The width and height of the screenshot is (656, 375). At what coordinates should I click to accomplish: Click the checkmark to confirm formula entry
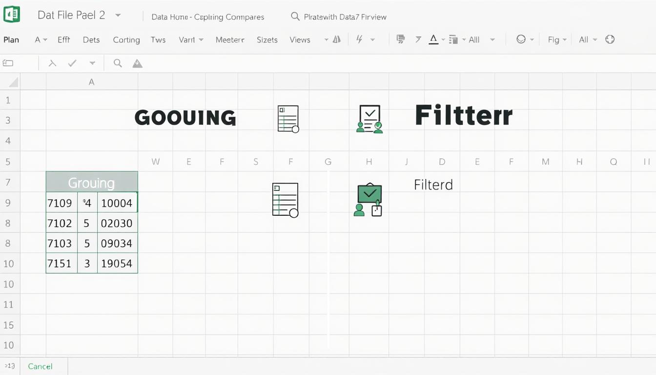[x=72, y=63]
